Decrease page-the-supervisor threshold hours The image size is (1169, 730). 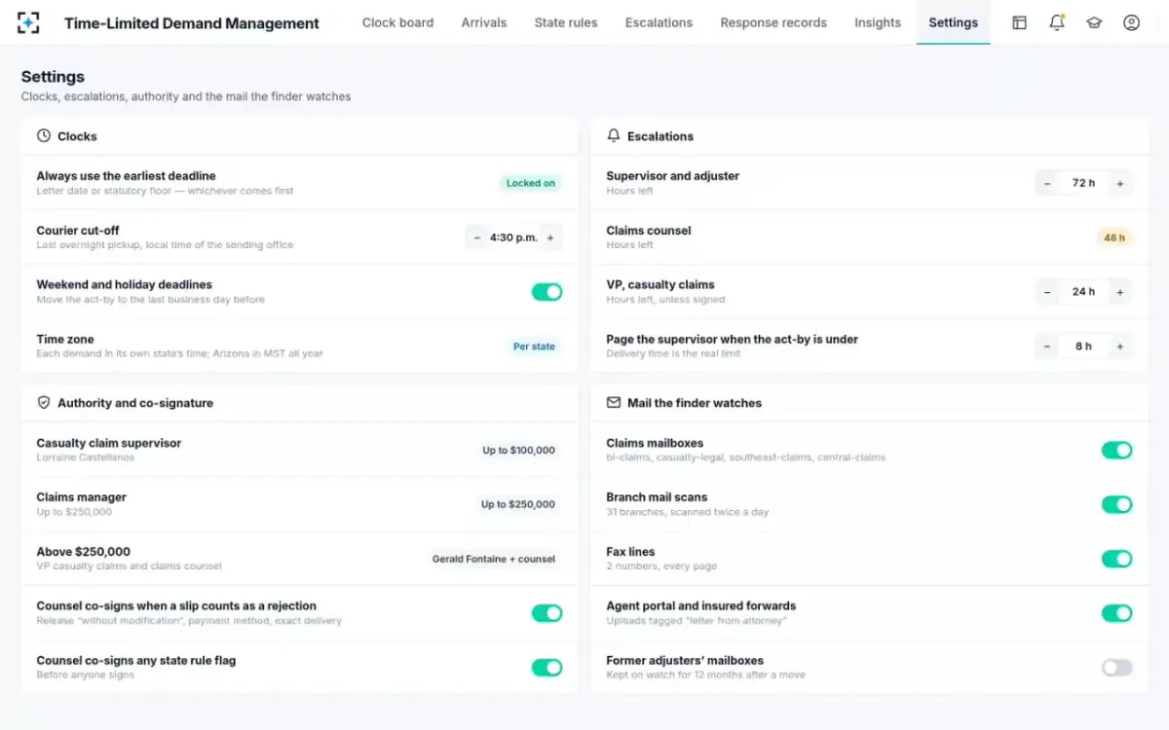1047,347
